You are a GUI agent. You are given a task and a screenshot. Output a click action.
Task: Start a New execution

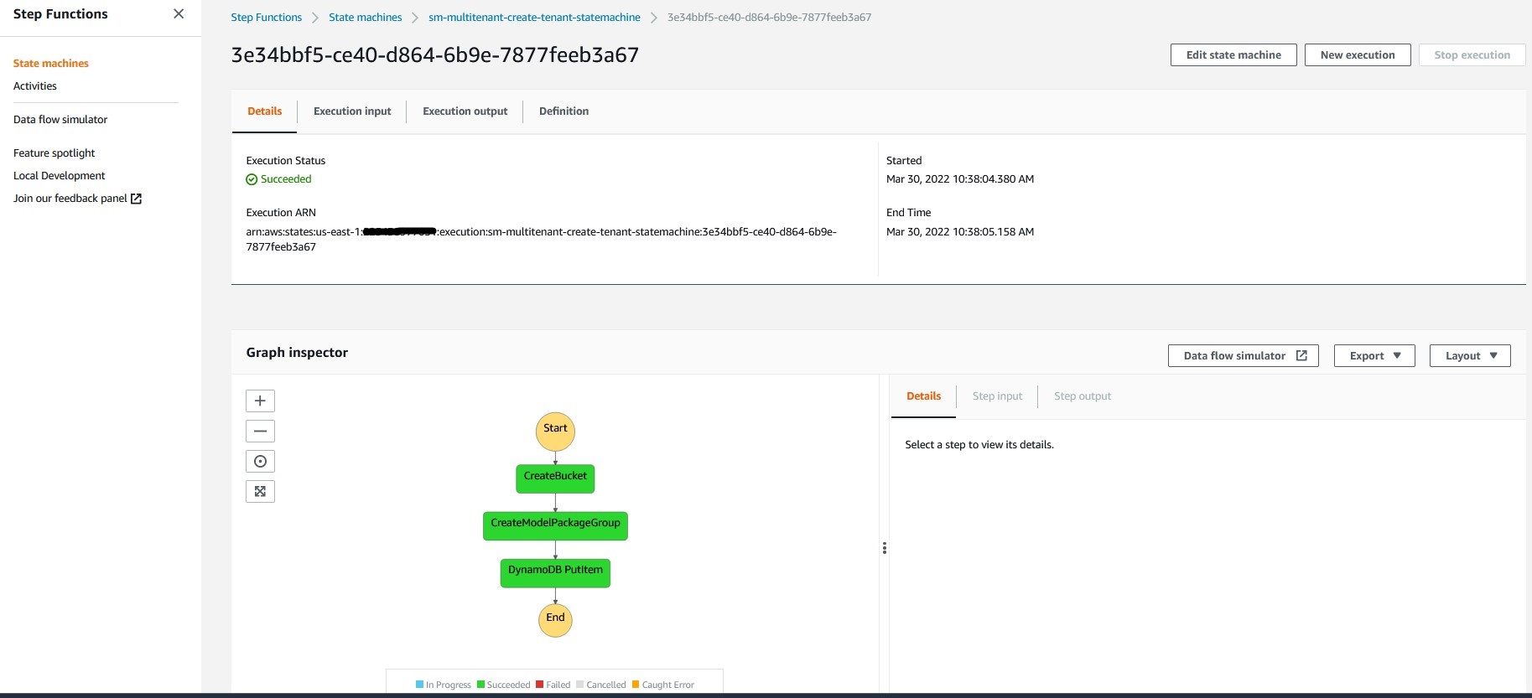(1358, 55)
